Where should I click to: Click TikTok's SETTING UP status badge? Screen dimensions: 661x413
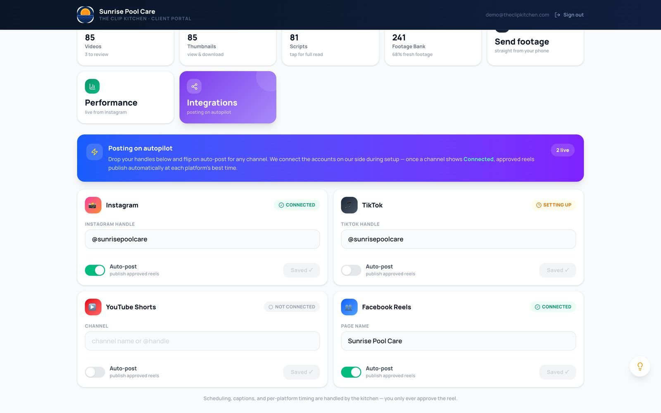tap(554, 205)
